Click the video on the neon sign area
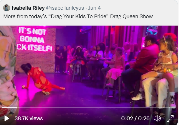Image resolution: width=179 pixels, height=125 pixels. (x=35, y=39)
